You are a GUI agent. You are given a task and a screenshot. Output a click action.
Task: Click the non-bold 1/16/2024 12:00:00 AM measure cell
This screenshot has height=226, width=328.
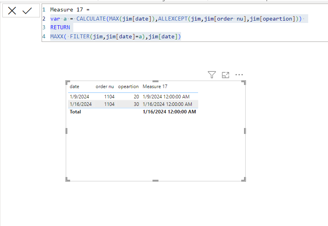[x=167, y=104]
